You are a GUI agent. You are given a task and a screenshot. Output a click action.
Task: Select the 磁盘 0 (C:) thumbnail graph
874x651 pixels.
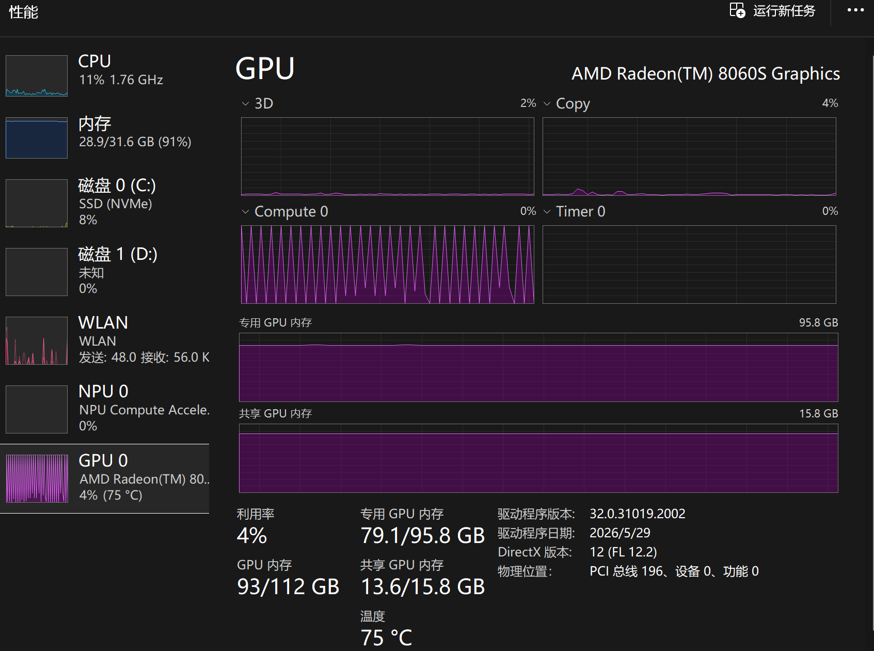tap(37, 203)
